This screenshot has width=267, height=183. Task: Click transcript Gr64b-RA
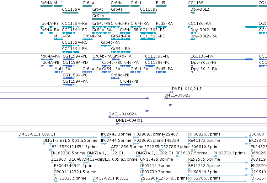click(102, 30)
